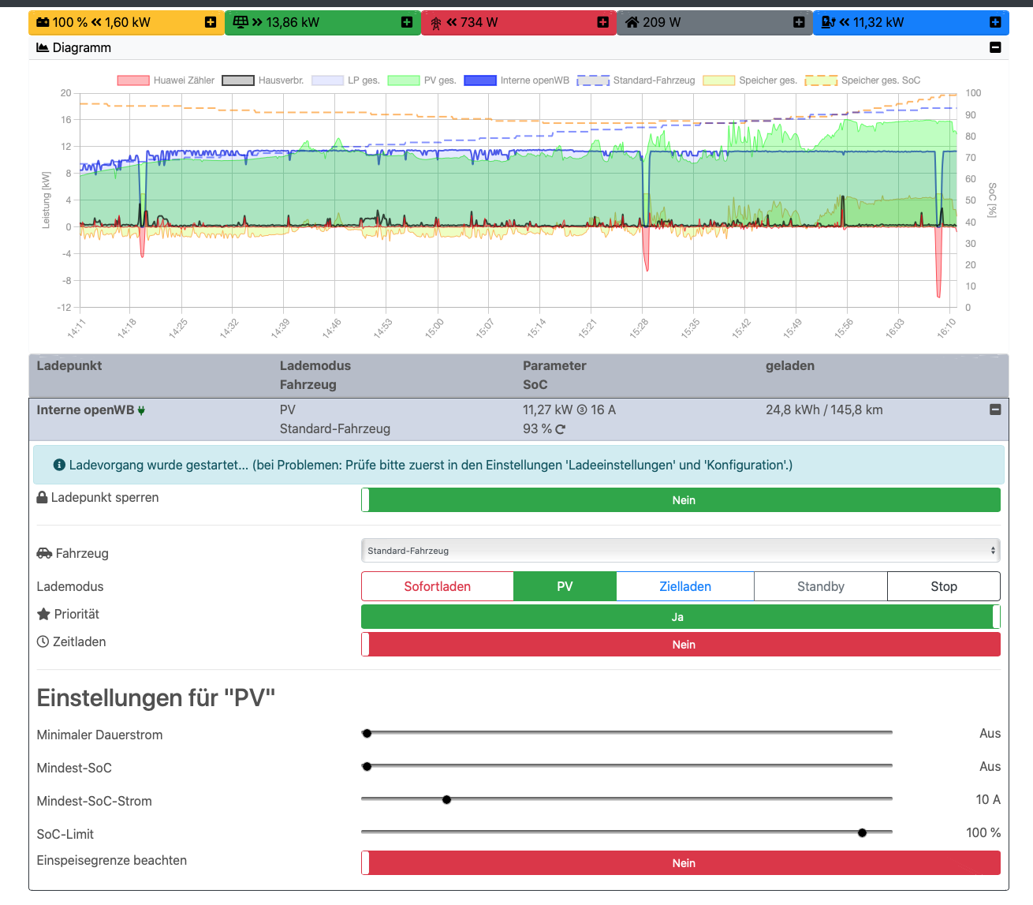
Task: Expand the grey house 209 W card
Action: [799, 22]
